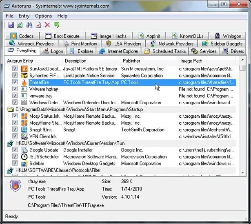Screen dimensions: 251x224
Task: Select the ISUSScheduler row text
Action: pos(44,157)
